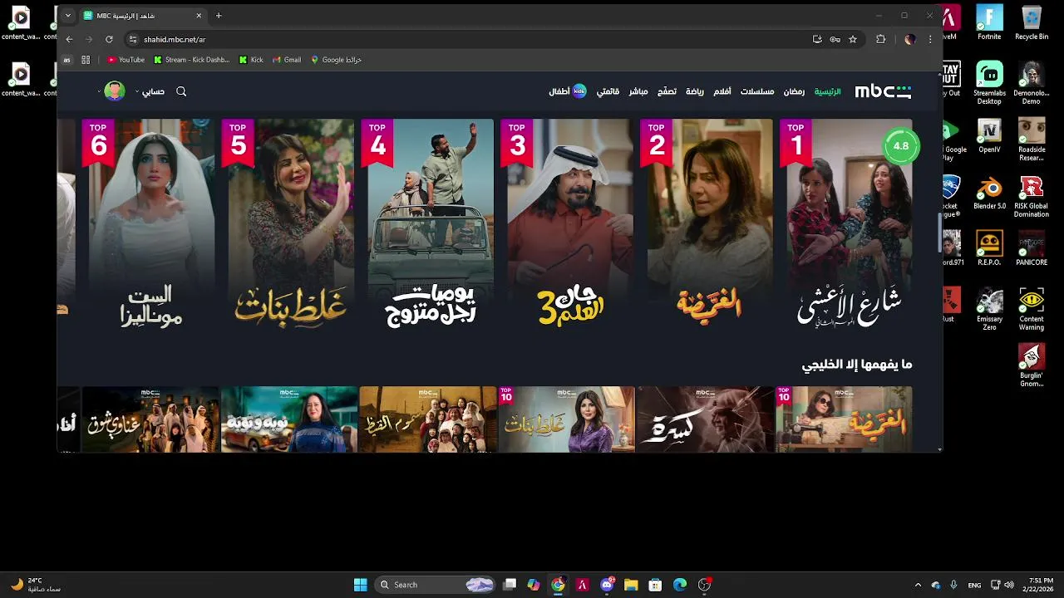1064x598 pixels.
Task: Open غلط بنات thumbnail in Khaleeji row
Action: (x=566, y=419)
